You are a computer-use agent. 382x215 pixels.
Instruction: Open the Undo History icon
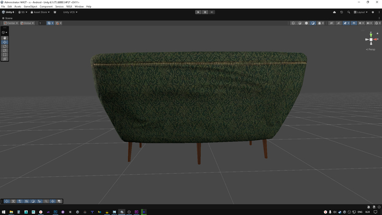coord(342,12)
